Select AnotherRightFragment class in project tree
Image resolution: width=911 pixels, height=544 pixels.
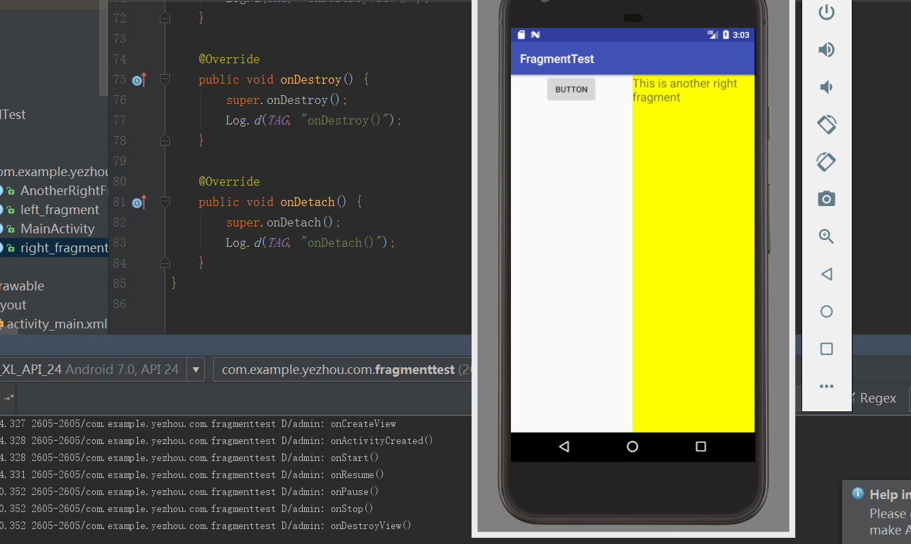64,190
